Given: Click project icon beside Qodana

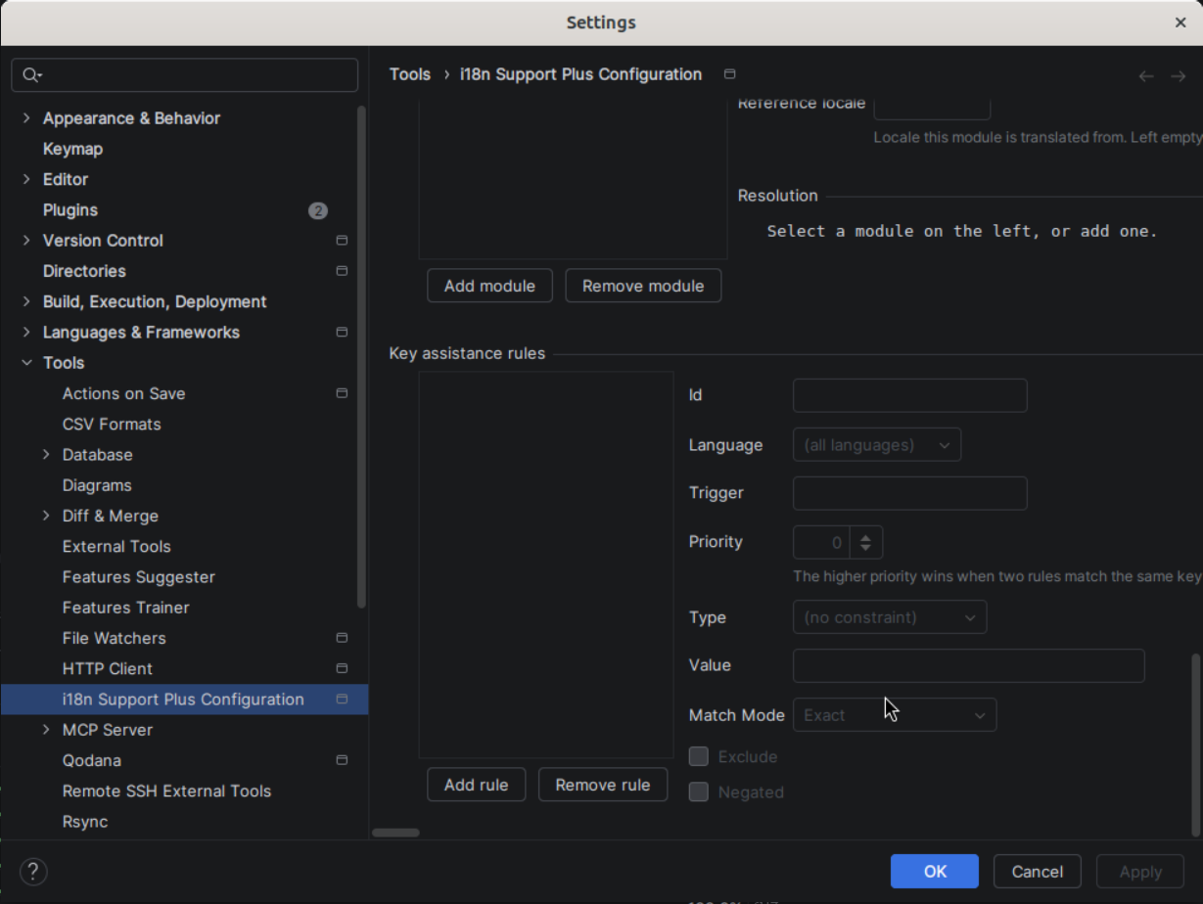Looking at the screenshot, I should 342,760.
